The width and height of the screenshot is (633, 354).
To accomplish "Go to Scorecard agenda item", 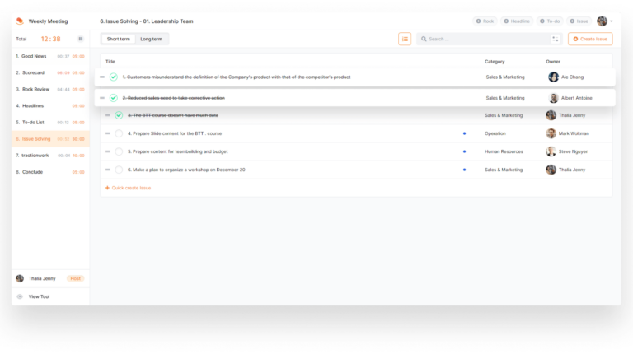I will pyautogui.click(x=31, y=72).
